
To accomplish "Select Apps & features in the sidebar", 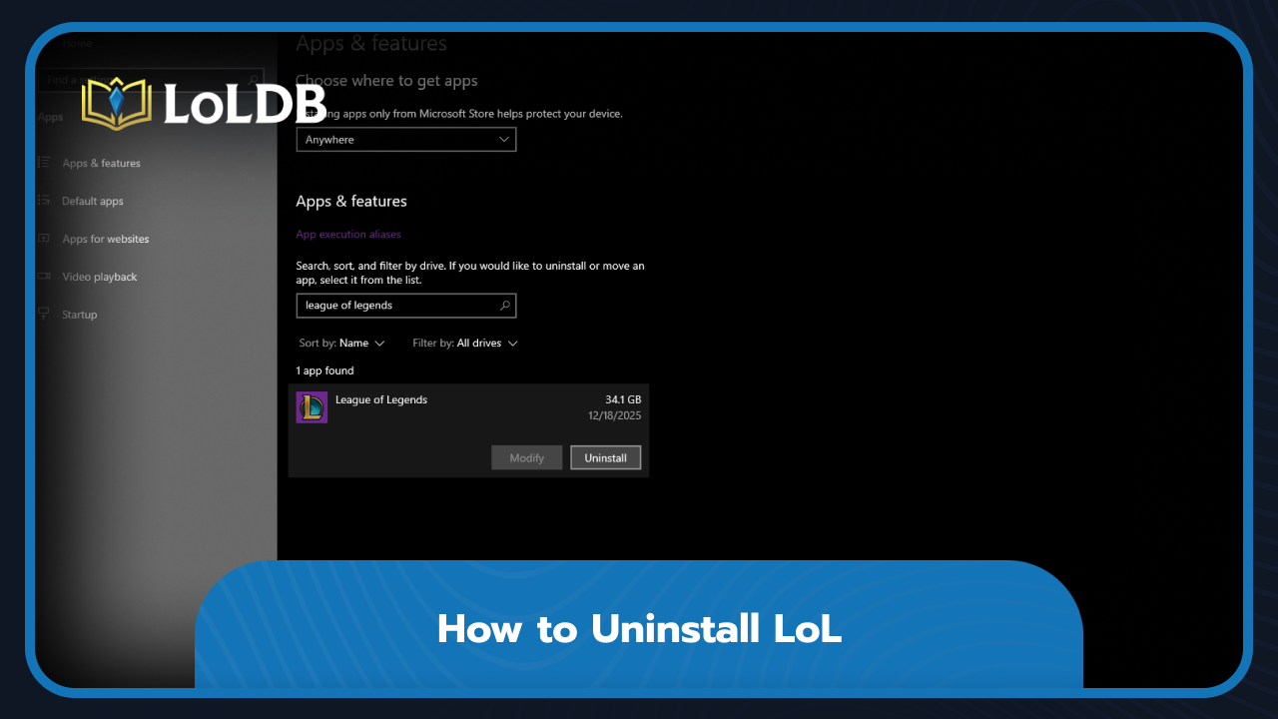I will tap(101, 163).
